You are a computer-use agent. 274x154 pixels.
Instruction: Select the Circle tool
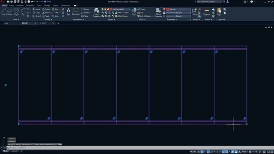pyautogui.click(x=16, y=12)
